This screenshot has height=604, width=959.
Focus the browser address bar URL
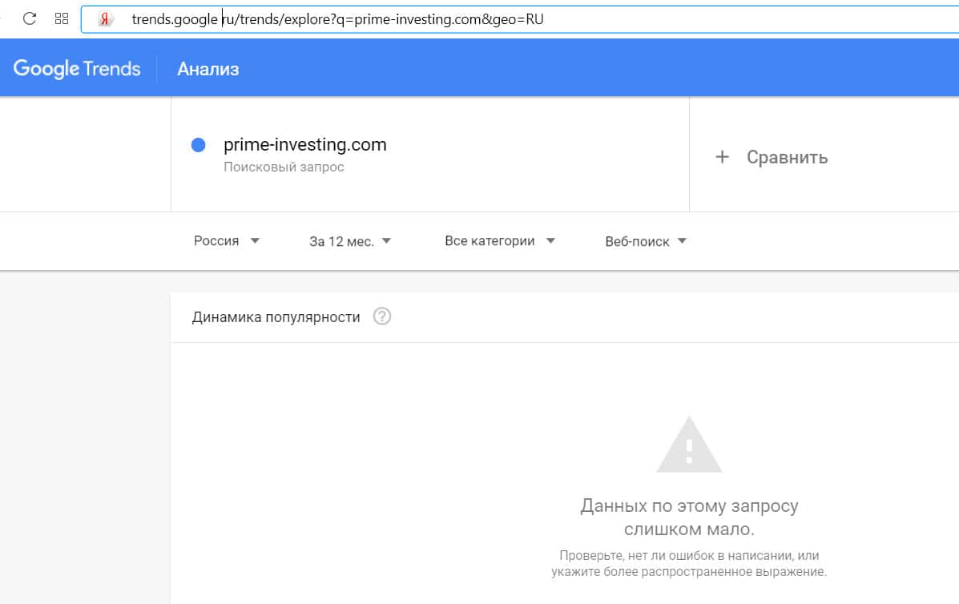[336, 19]
